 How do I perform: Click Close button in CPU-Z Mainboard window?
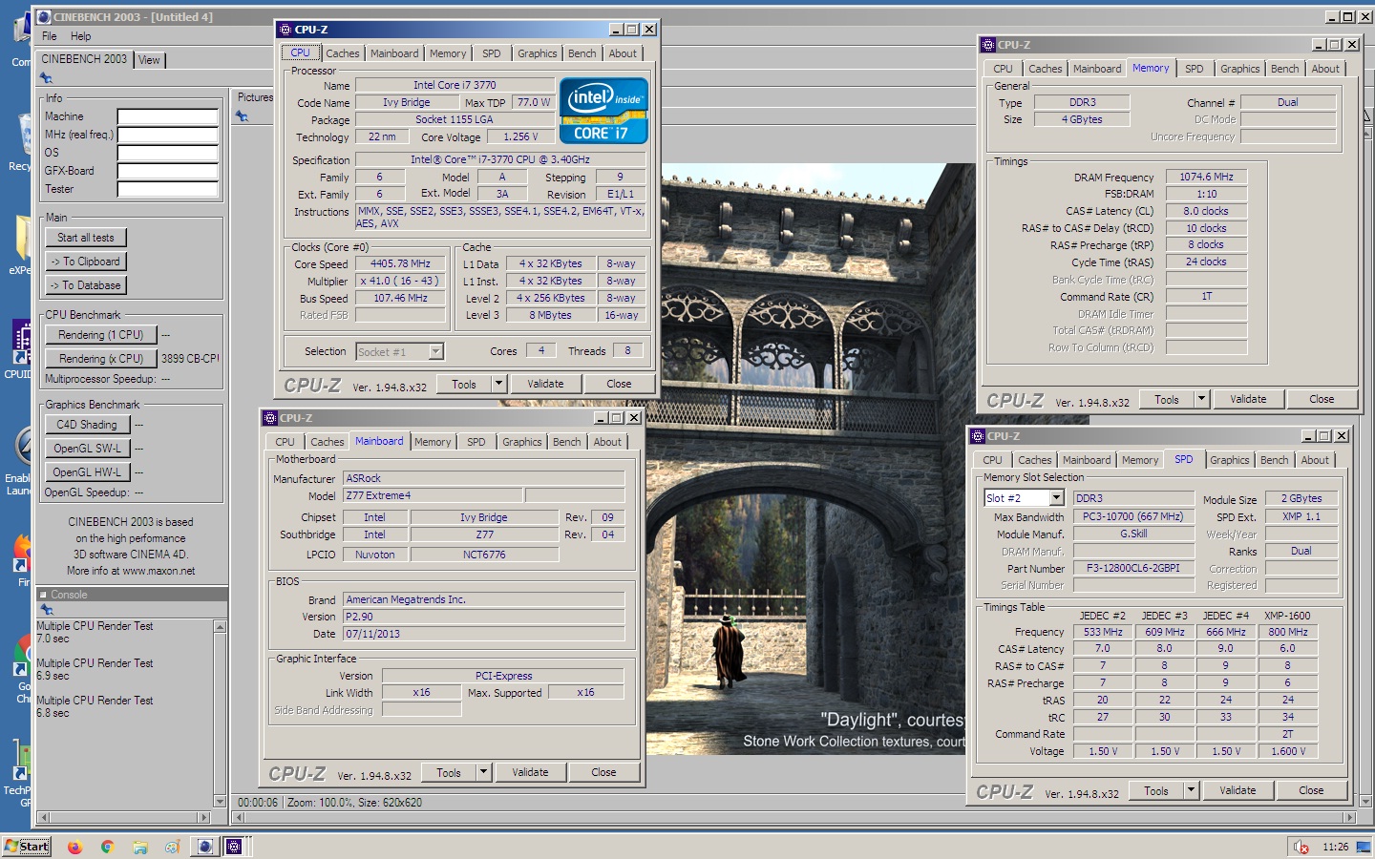(603, 772)
